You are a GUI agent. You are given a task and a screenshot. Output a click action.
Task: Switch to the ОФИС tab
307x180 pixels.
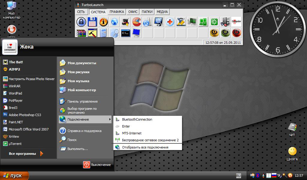[133, 12]
